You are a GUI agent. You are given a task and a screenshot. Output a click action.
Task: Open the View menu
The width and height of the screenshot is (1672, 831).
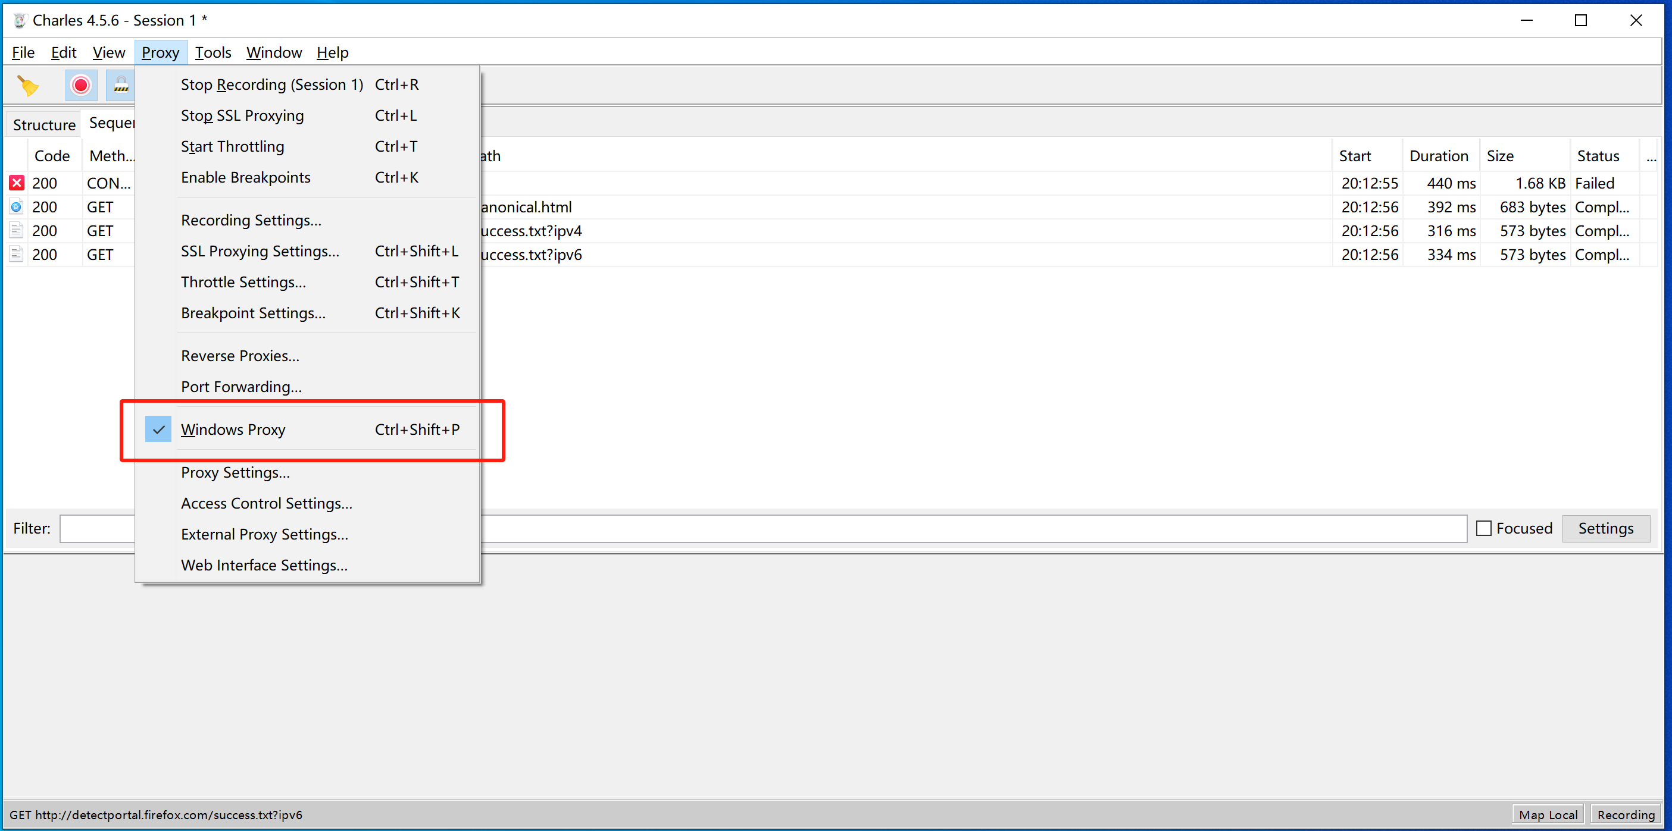108,52
